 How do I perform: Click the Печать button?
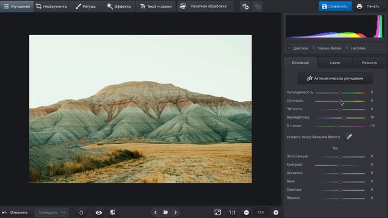[368, 6]
